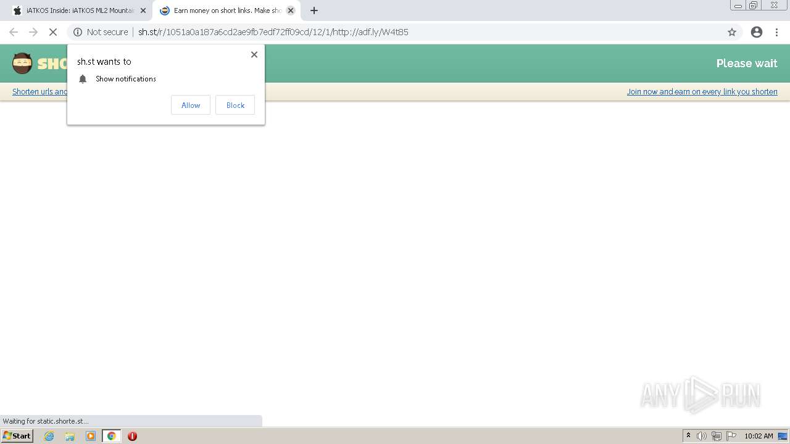This screenshot has height=444, width=790.
Task: Click the 10:02 AM clock
Action: click(759, 436)
